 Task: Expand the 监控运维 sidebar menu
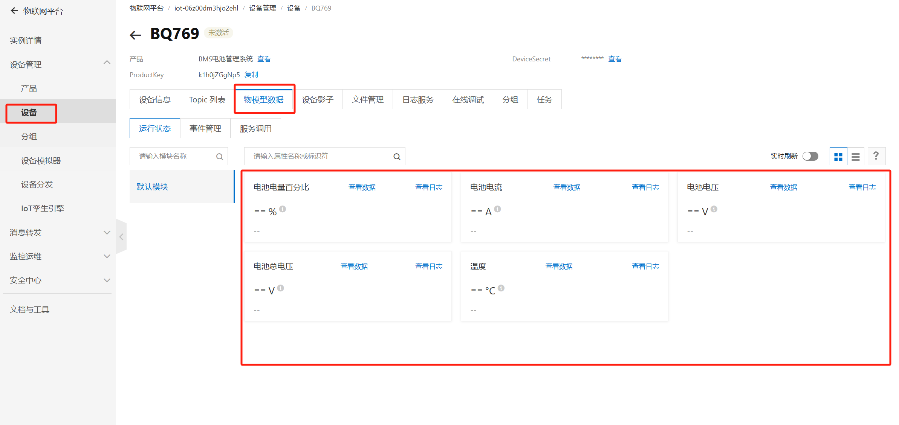(107, 256)
